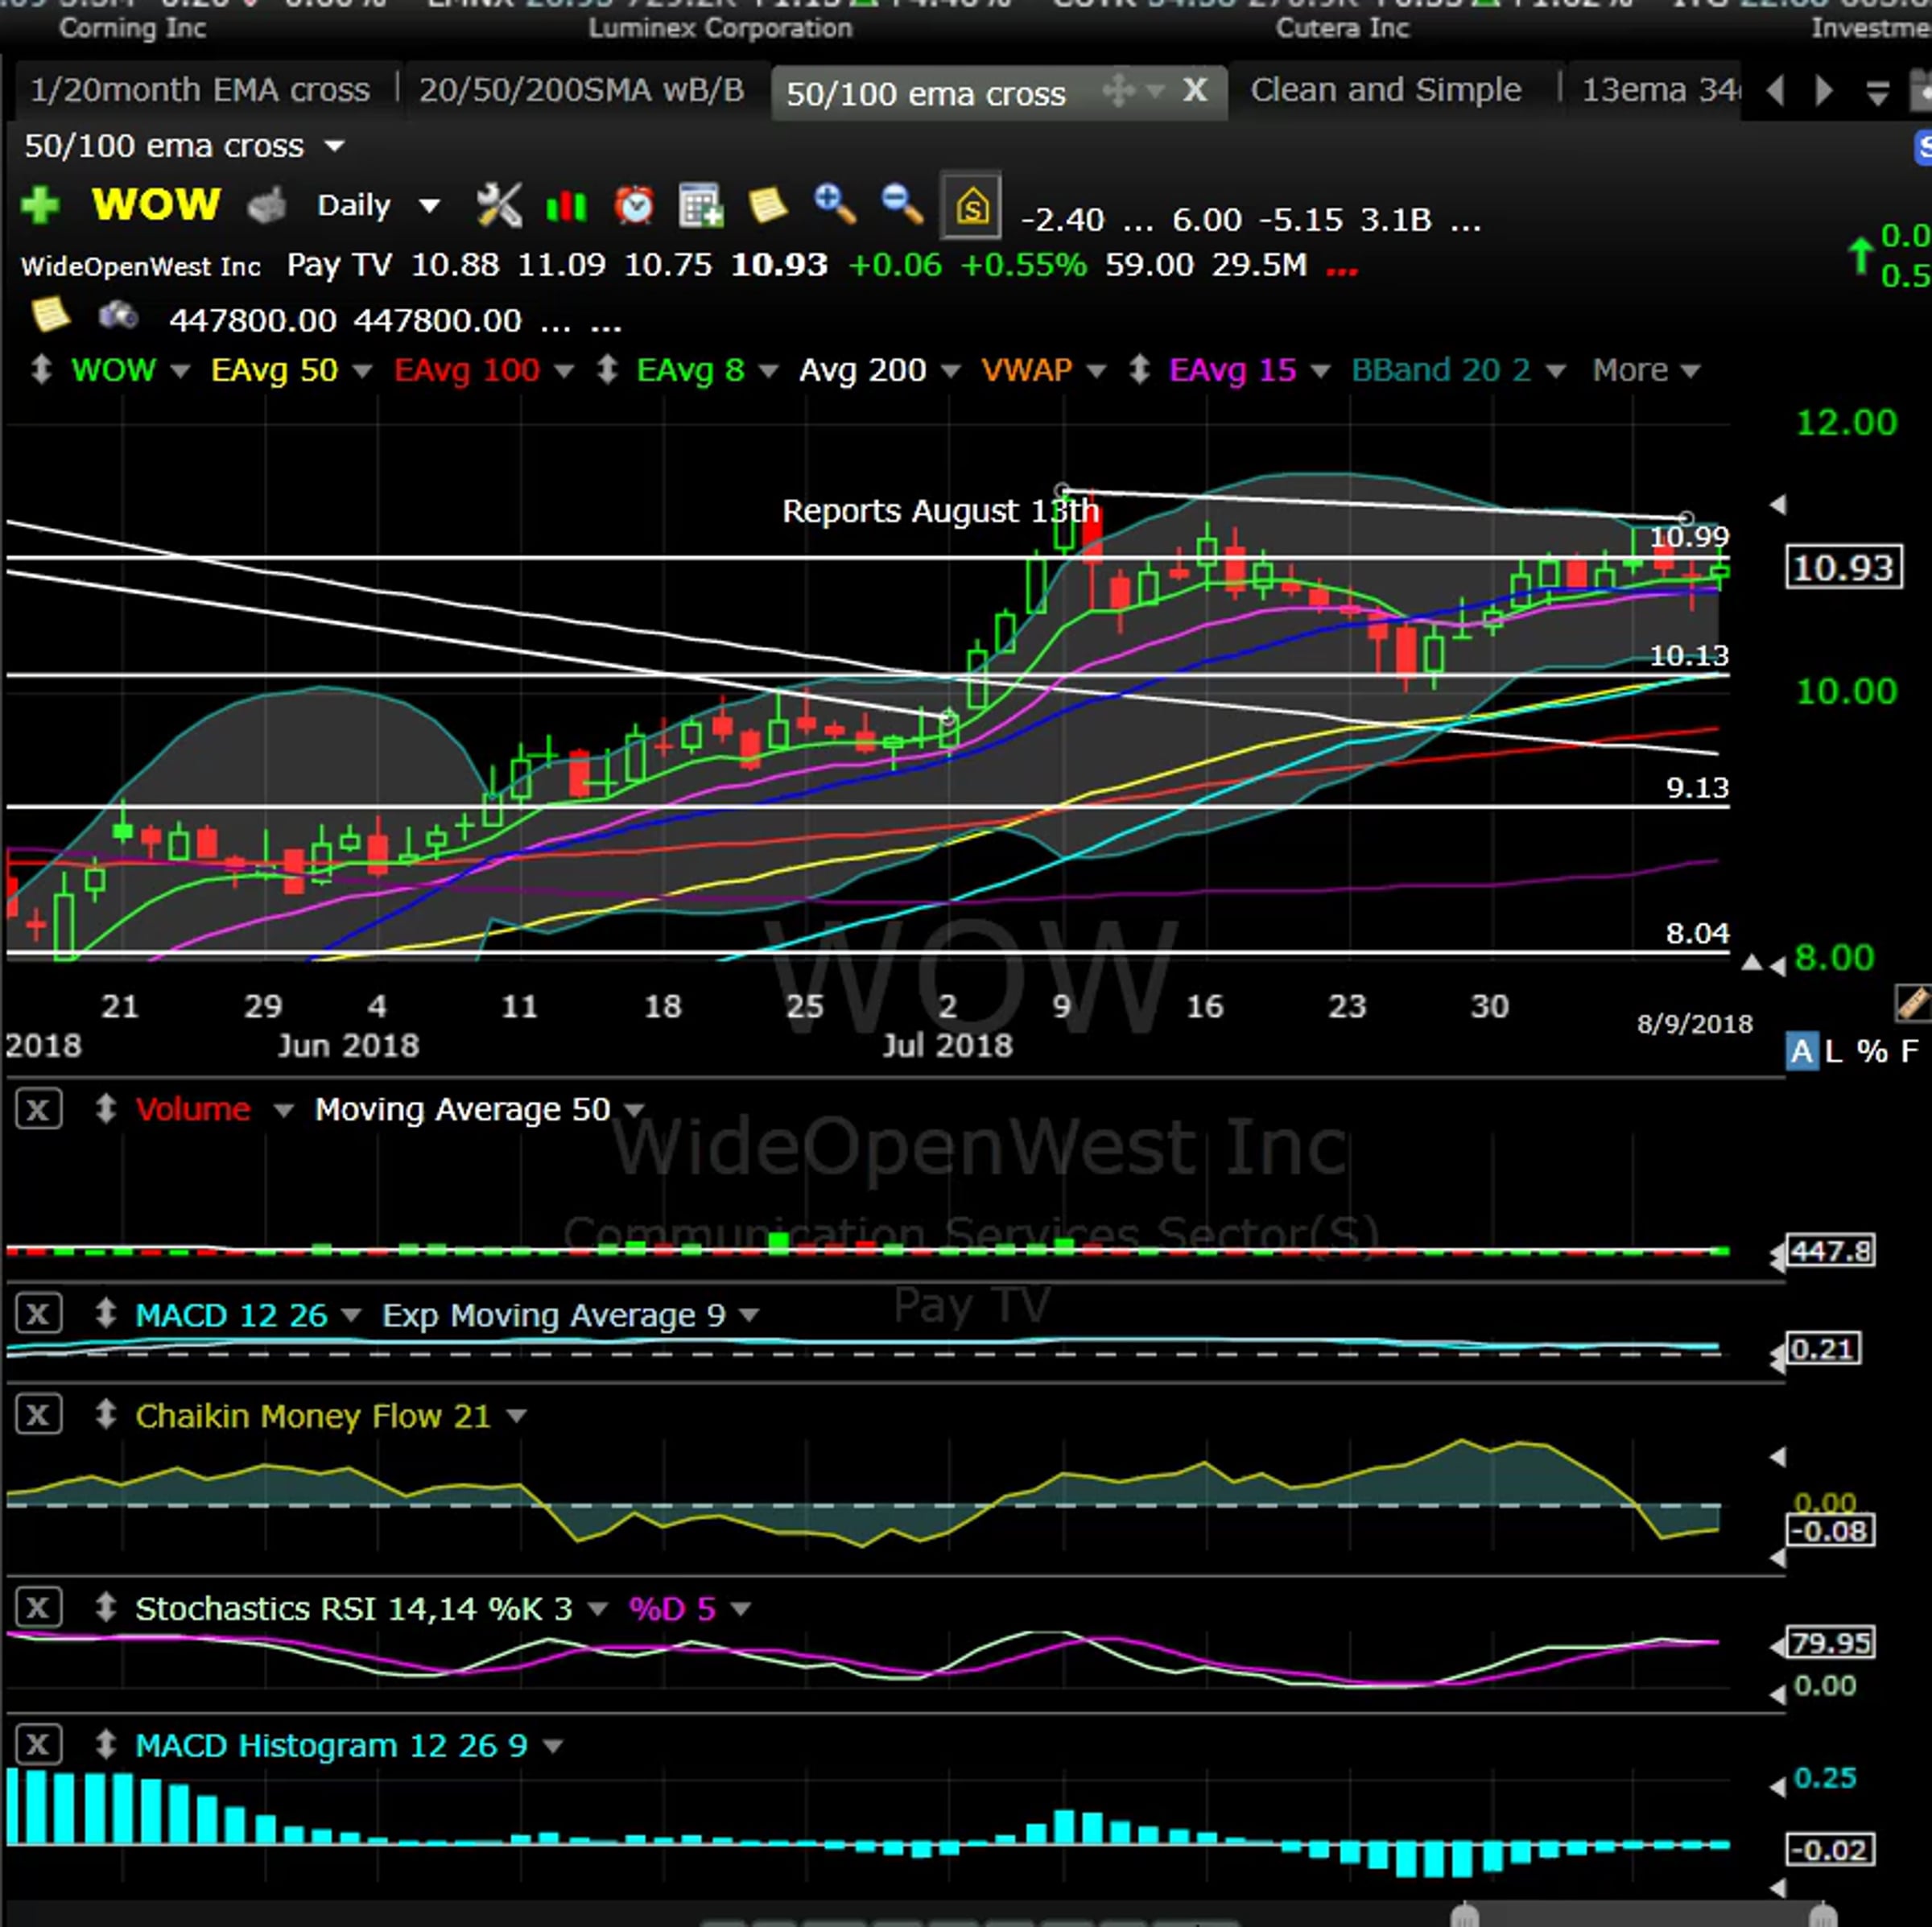Click the 10.93 current price label
Viewport: 1932px width, 1927px height.
[x=1843, y=568]
